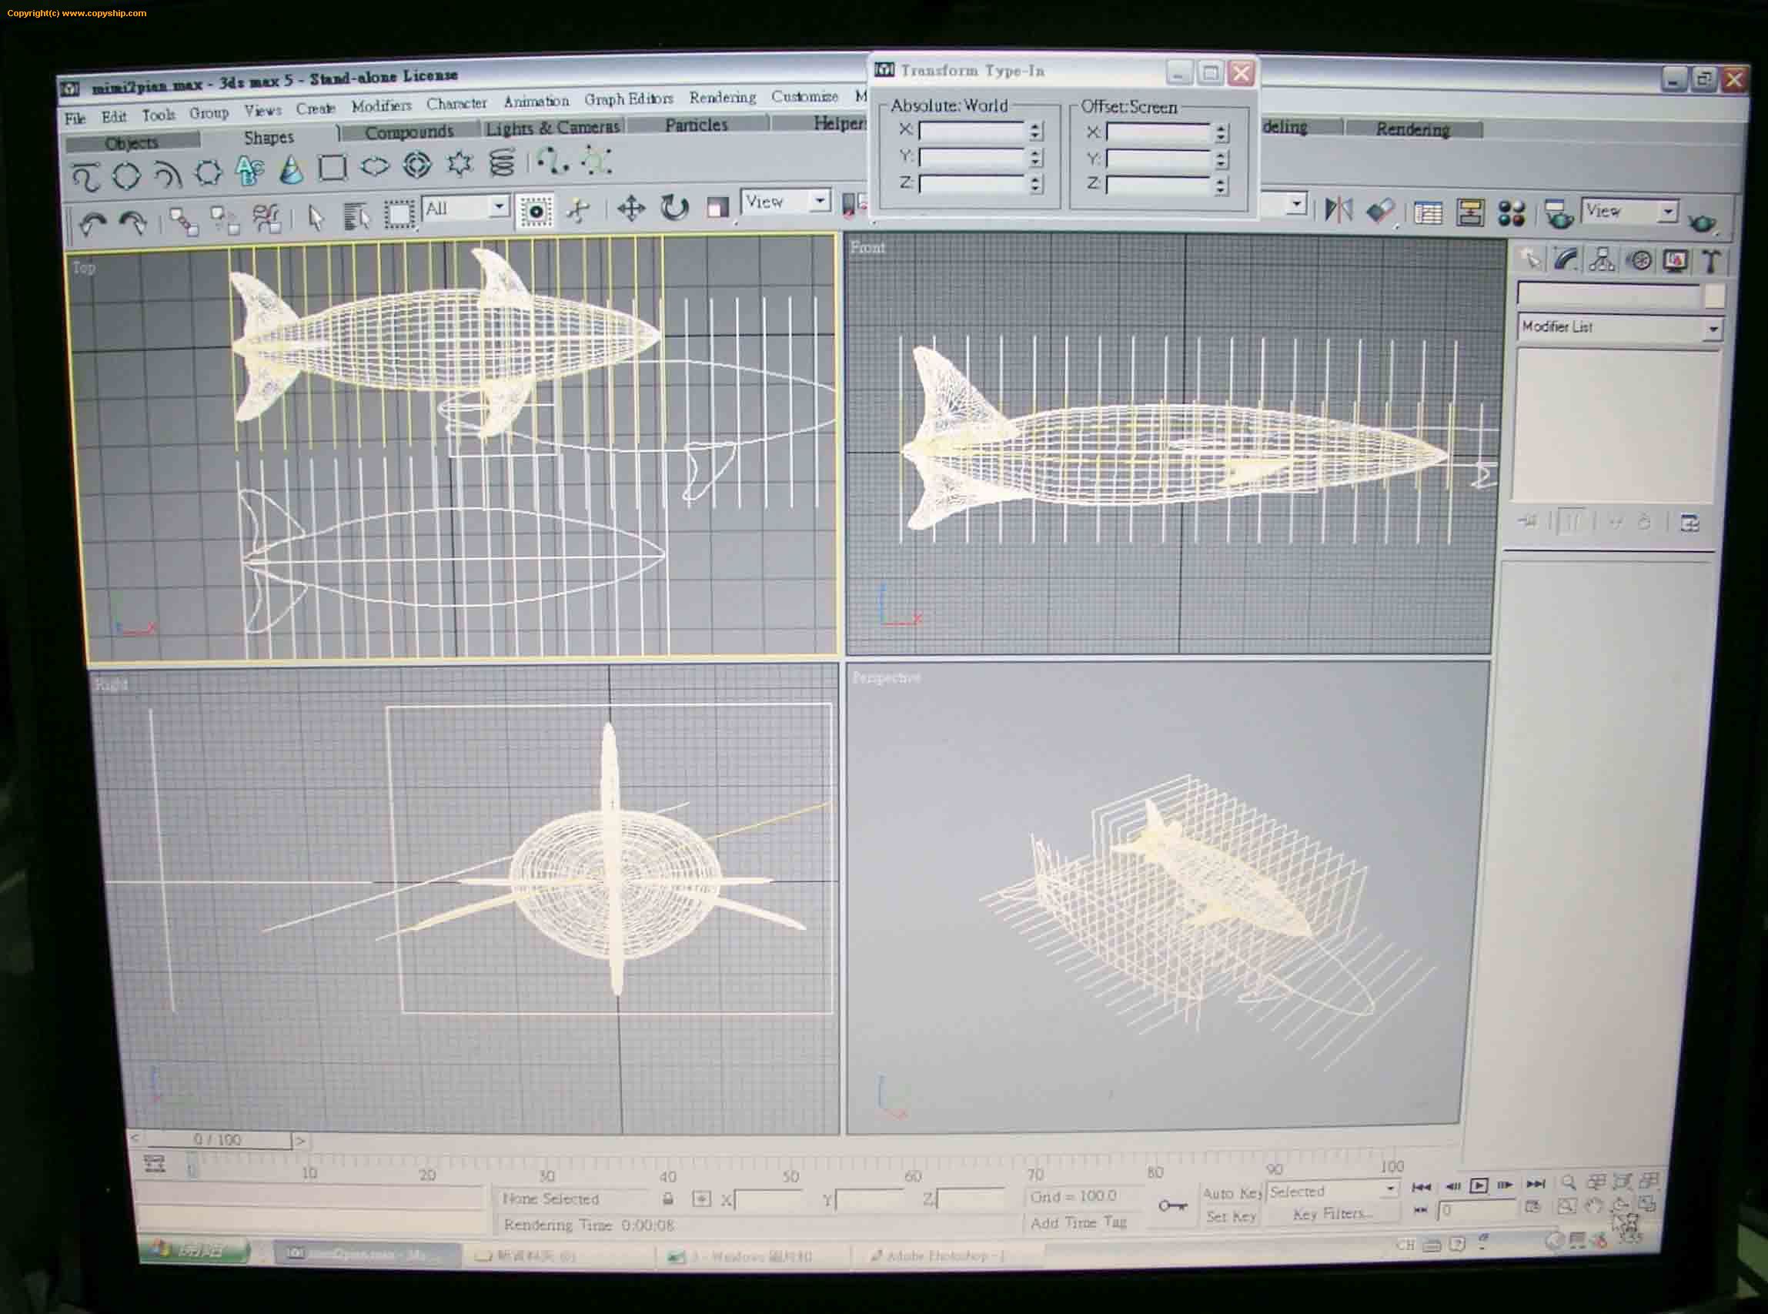Toggle Select and Manipulate mode
The image size is (1768, 1314).
[x=578, y=210]
